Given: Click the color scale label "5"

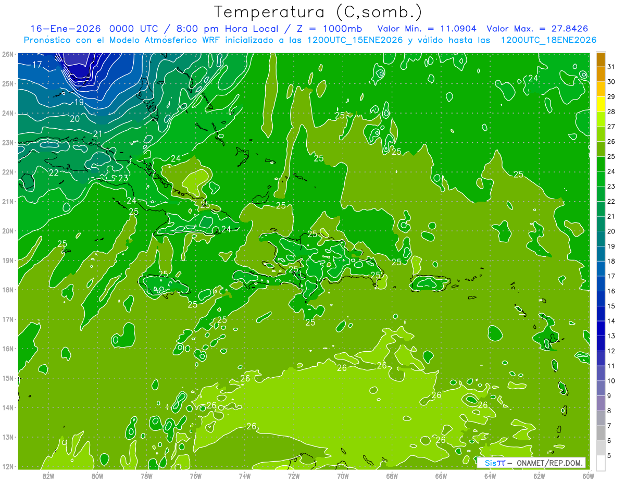Looking at the screenshot, I should coord(609,456).
